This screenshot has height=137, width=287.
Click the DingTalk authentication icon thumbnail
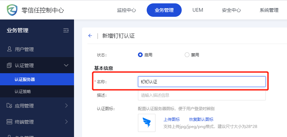point(147,123)
